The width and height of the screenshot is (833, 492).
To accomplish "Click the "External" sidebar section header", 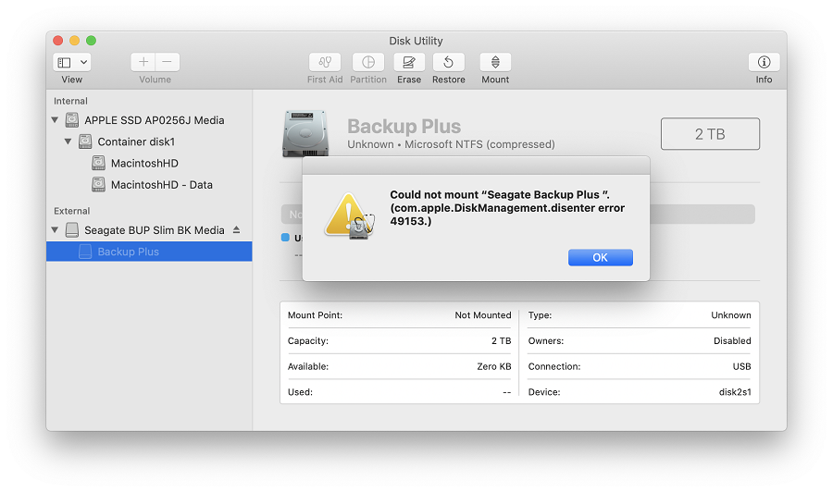I will point(71,211).
